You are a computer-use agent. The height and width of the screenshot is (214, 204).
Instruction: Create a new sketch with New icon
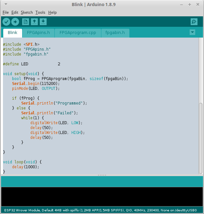coord(26,22)
